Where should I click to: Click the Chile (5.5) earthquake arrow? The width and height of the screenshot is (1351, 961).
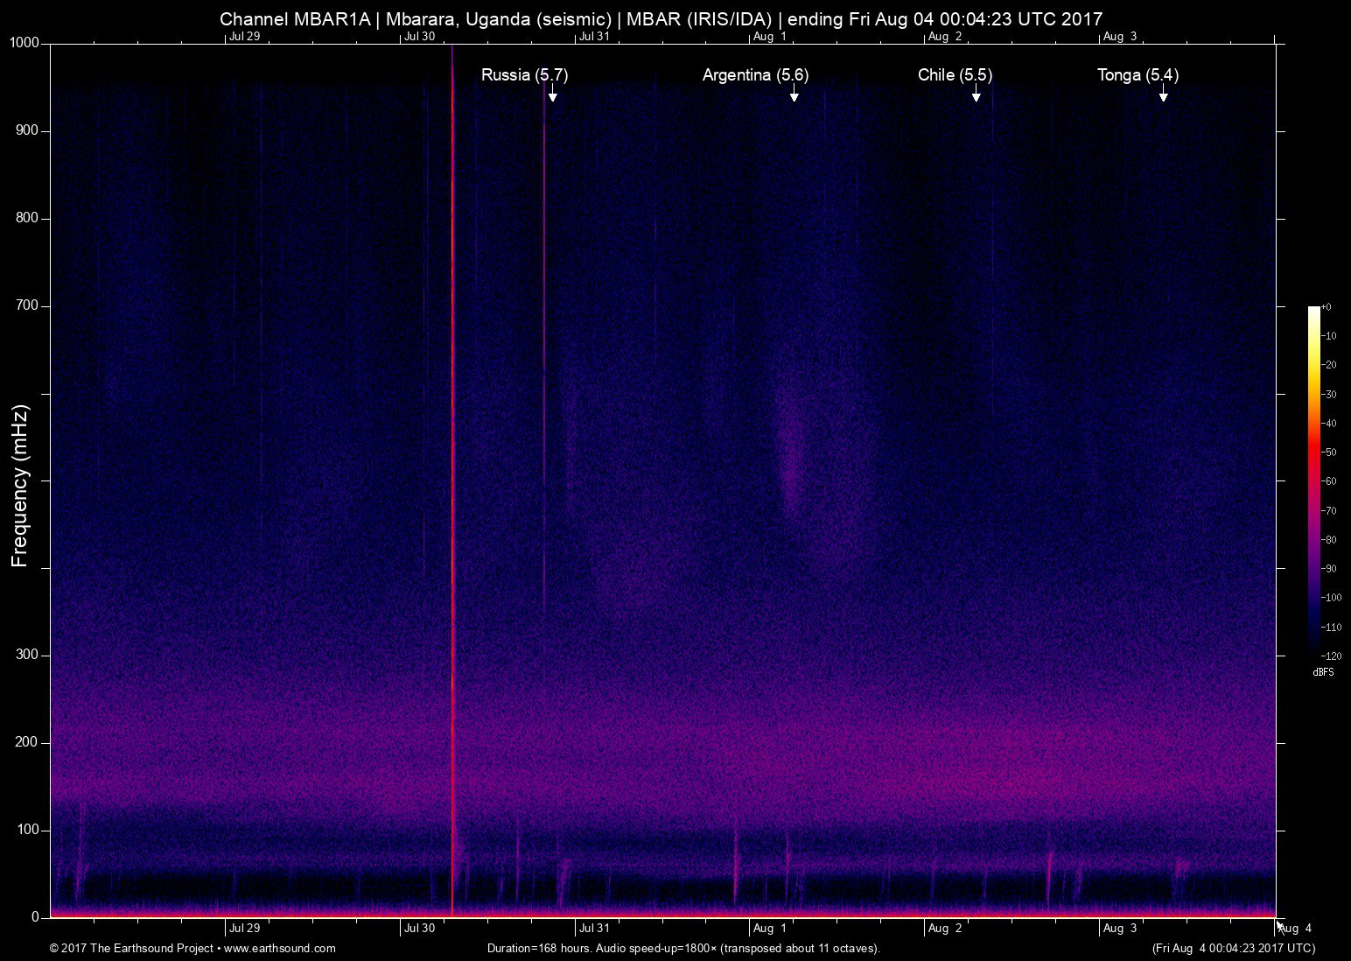976,96
